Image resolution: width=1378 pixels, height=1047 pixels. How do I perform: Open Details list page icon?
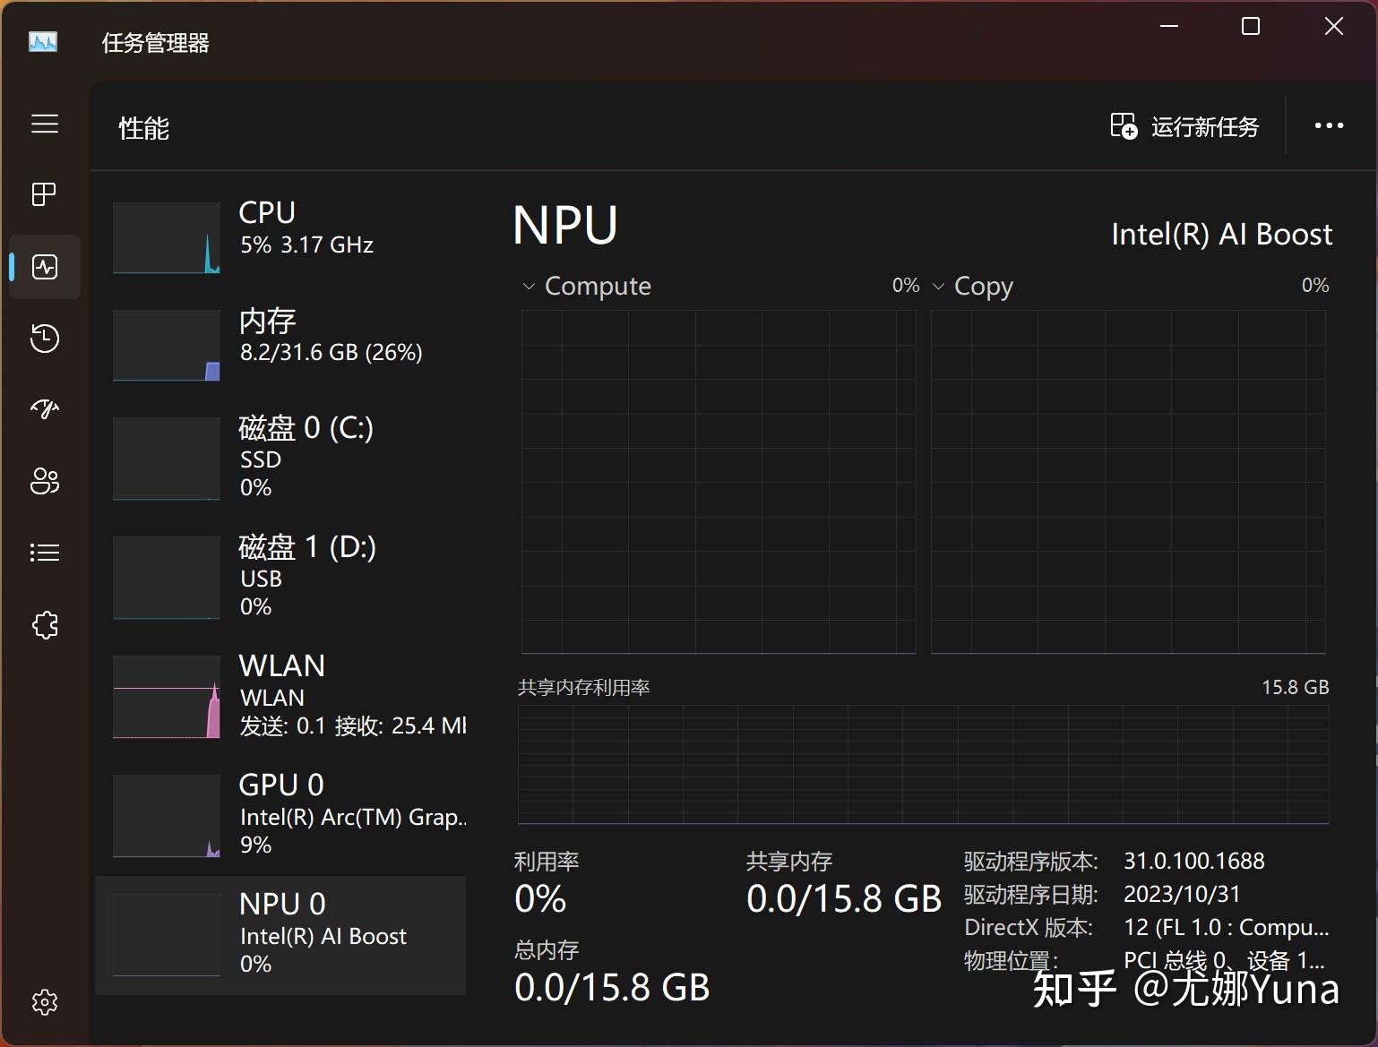(45, 553)
